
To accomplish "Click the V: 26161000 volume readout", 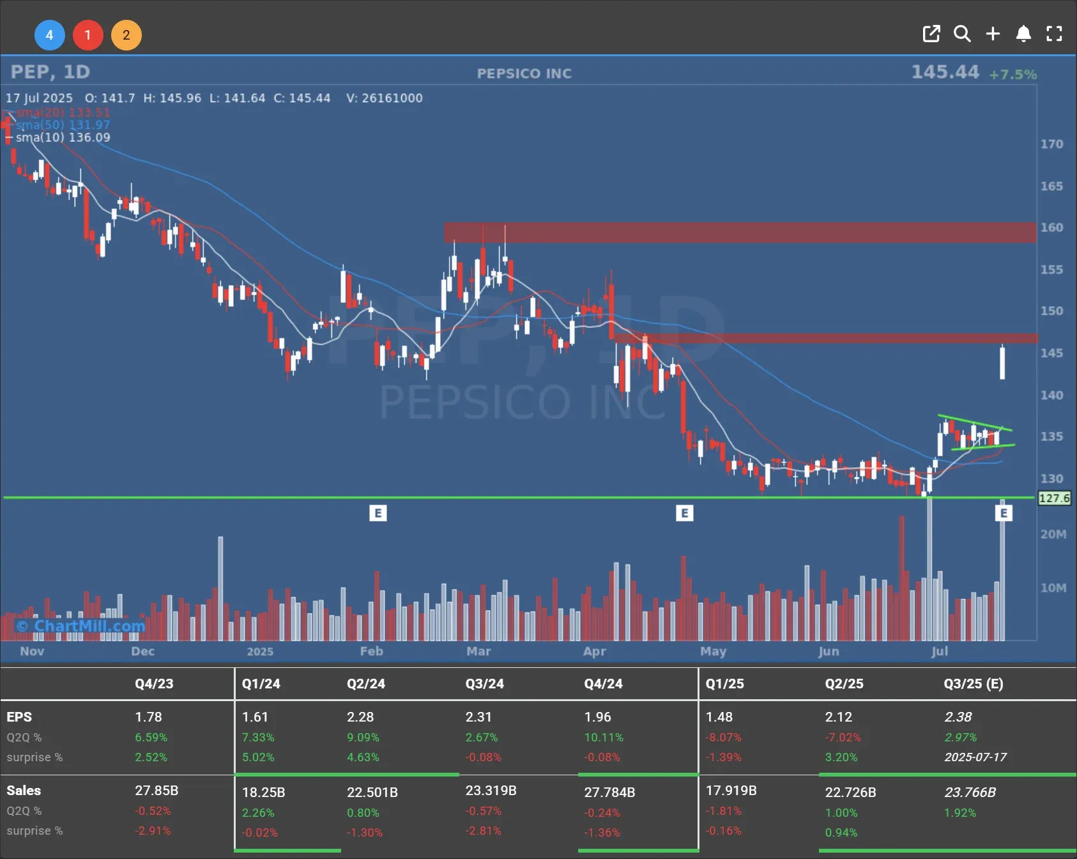I will tap(385, 98).
